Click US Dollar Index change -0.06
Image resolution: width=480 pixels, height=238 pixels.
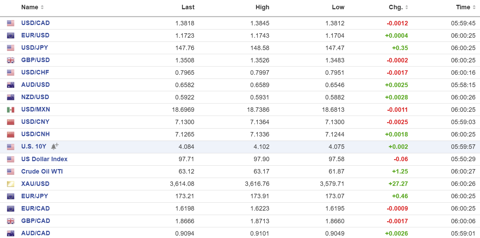(x=401, y=159)
